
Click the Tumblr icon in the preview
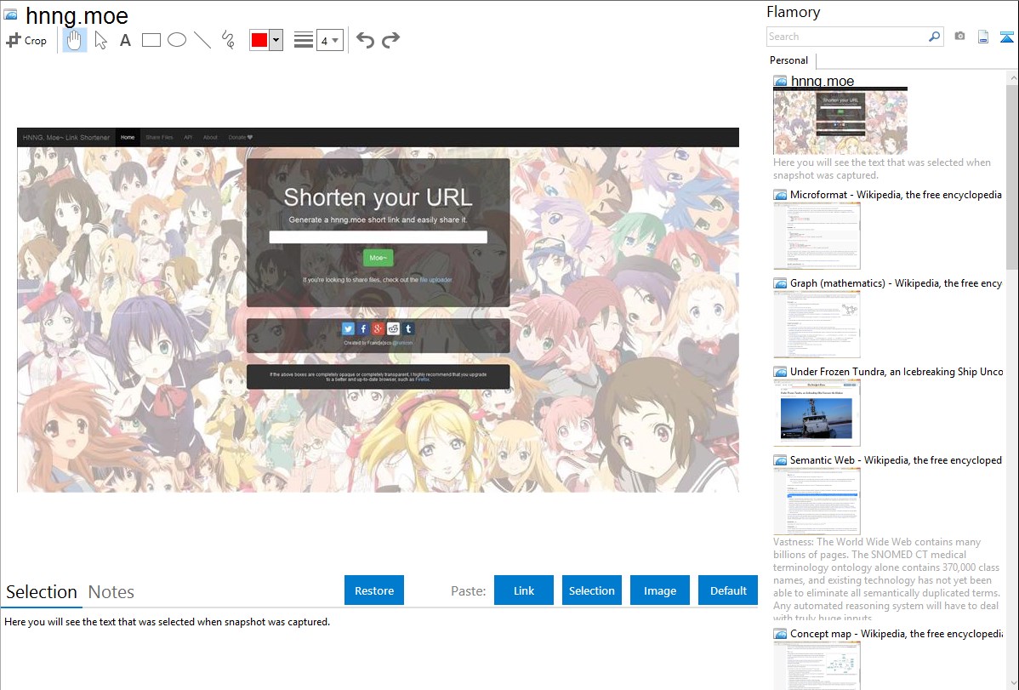click(x=408, y=329)
